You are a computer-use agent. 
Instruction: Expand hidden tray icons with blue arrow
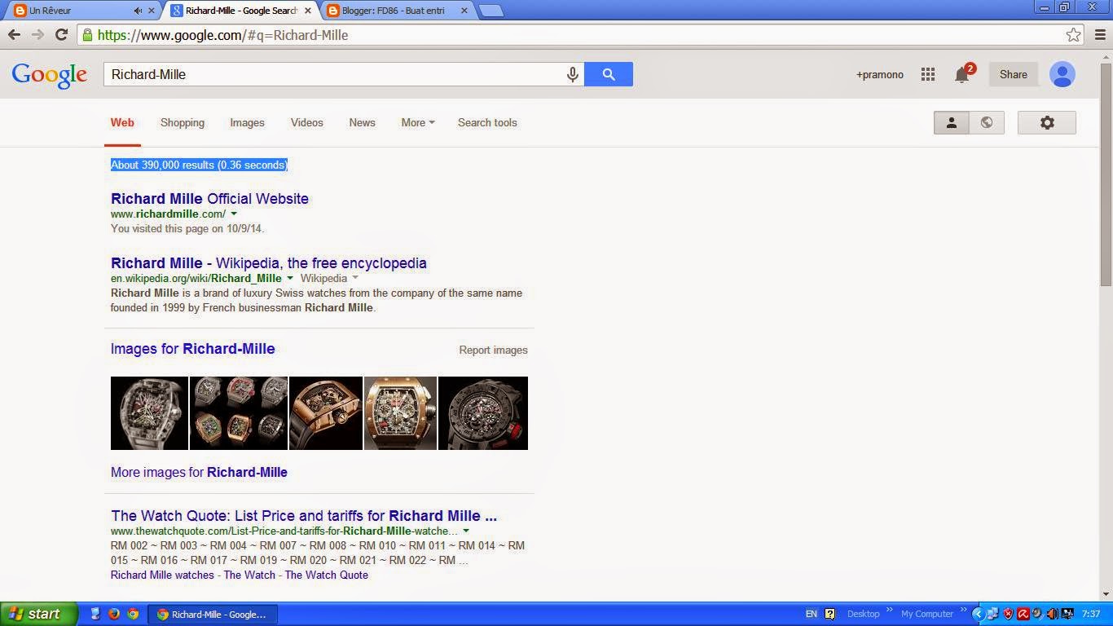[979, 614]
